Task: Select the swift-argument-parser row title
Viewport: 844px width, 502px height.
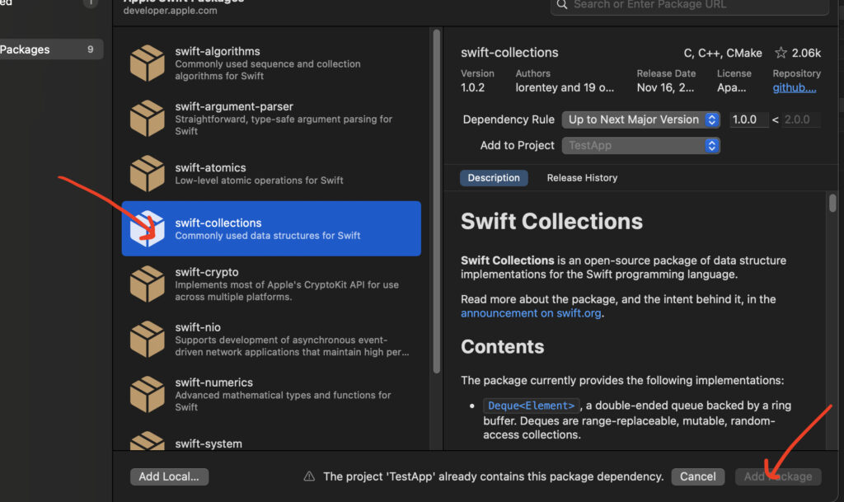Action: pyautogui.click(x=234, y=106)
